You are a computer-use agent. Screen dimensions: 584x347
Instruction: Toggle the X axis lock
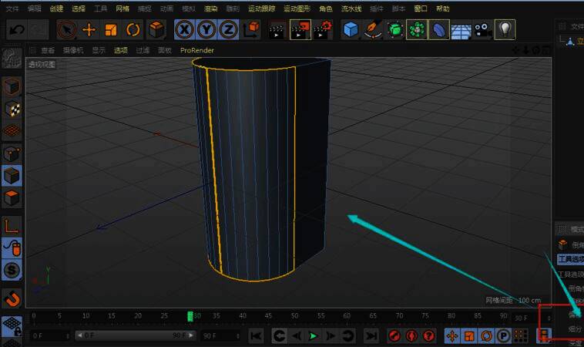[185, 30]
